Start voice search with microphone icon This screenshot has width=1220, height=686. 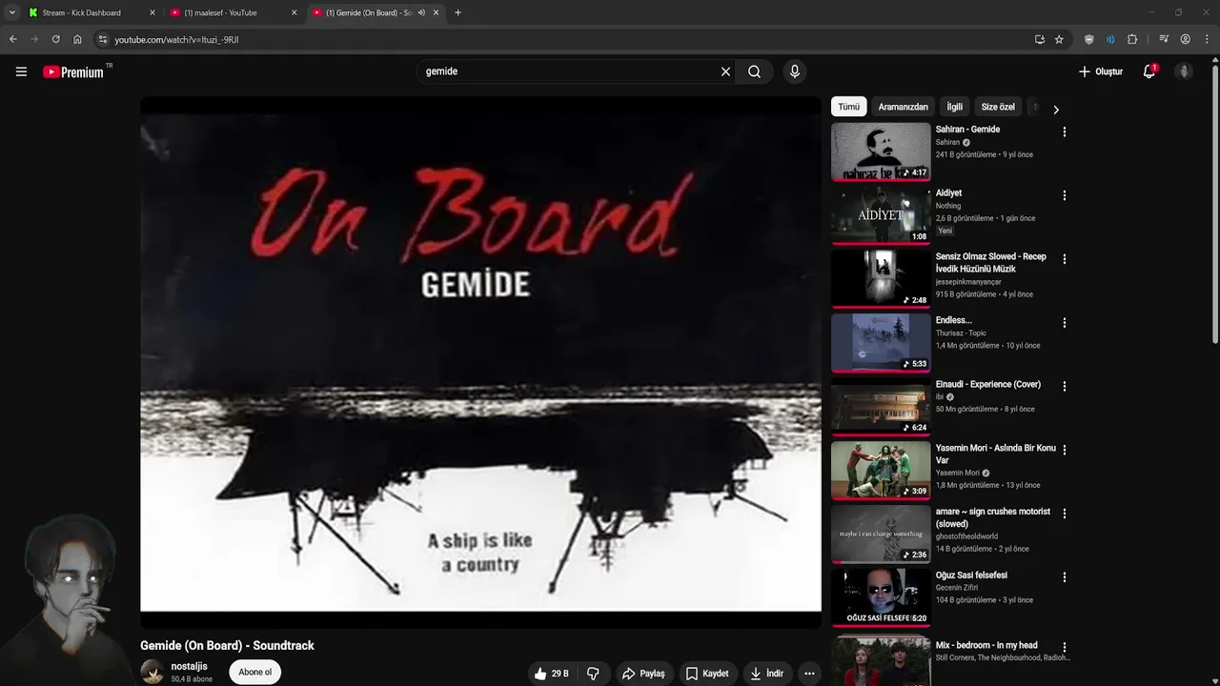(794, 71)
